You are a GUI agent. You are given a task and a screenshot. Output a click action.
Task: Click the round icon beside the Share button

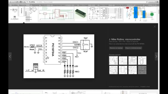pyautogui.click(x=21, y=2)
